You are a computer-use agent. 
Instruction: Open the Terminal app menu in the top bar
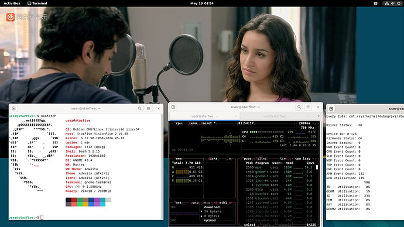pyautogui.click(x=37, y=4)
